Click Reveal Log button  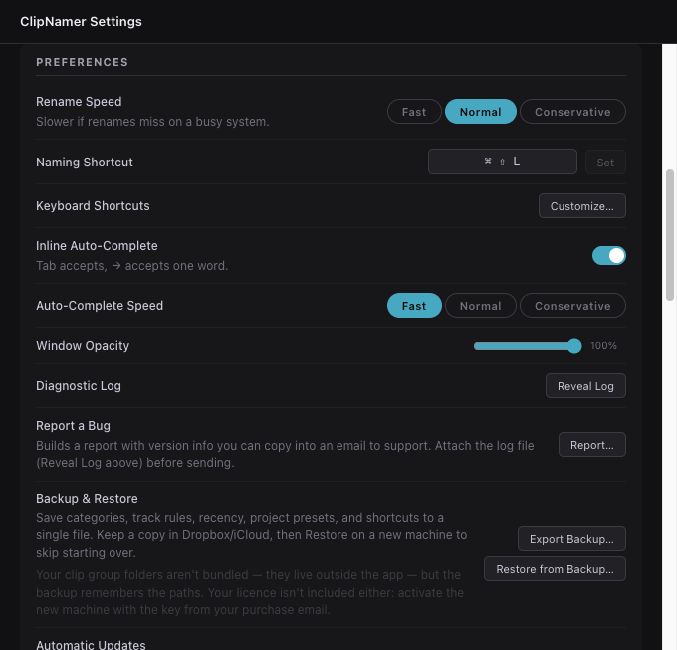click(585, 386)
